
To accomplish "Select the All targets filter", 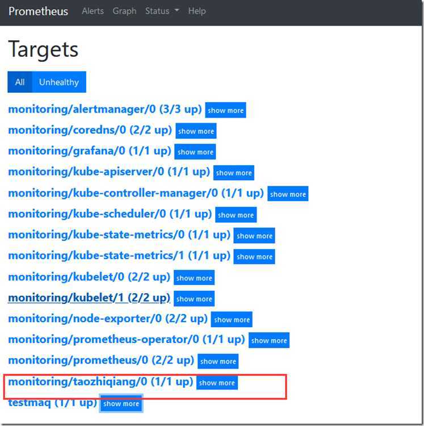I will click(20, 82).
